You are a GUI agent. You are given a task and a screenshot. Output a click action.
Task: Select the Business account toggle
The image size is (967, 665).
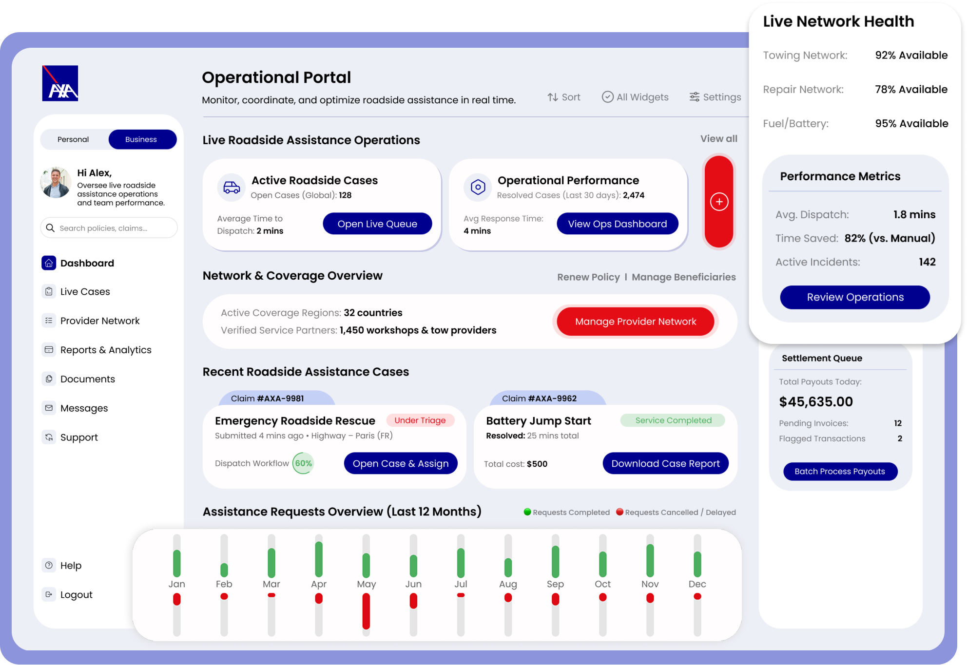pyautogui.click(x=141, y=139)
